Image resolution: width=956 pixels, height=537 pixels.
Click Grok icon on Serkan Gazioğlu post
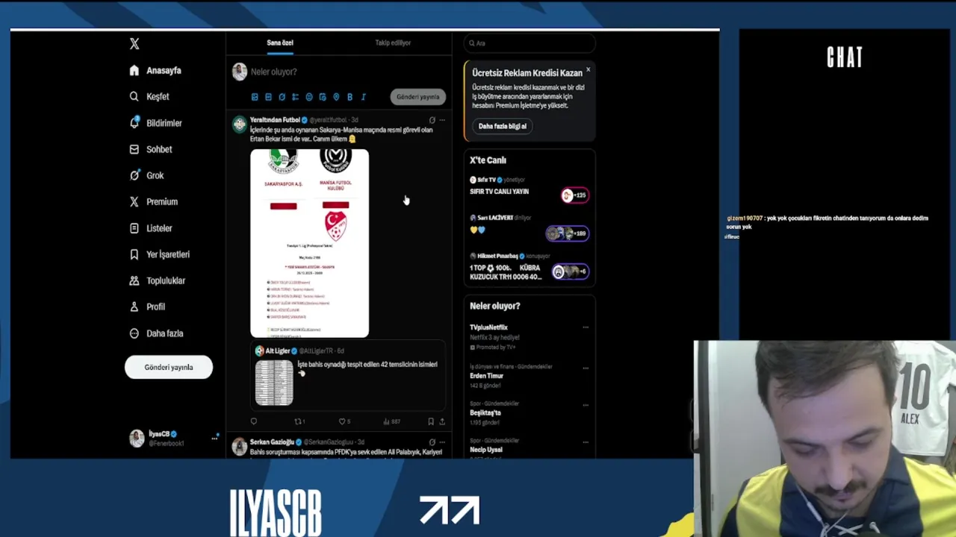[432, 442]
